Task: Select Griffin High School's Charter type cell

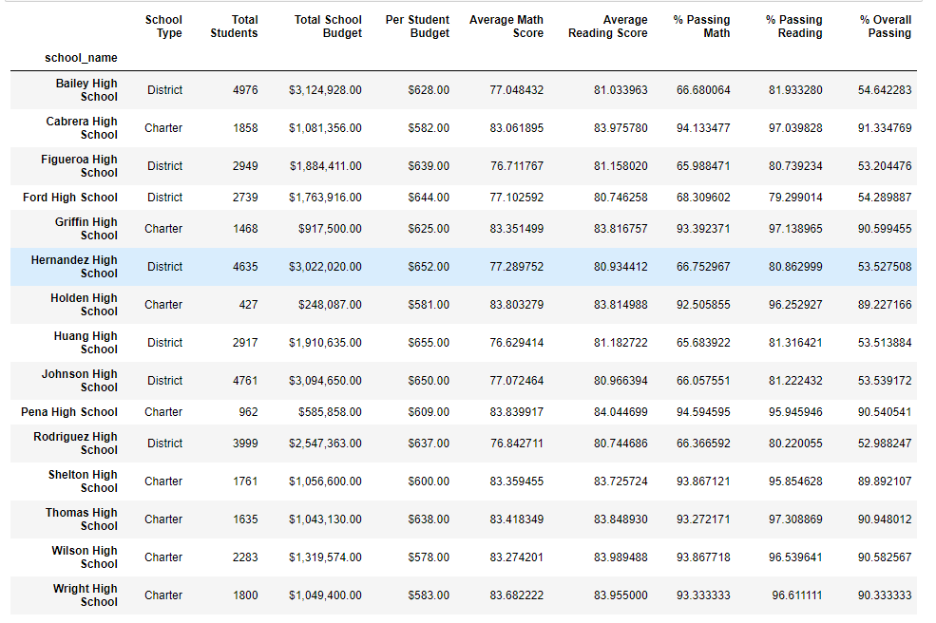Action: click(x=163, y=229)
